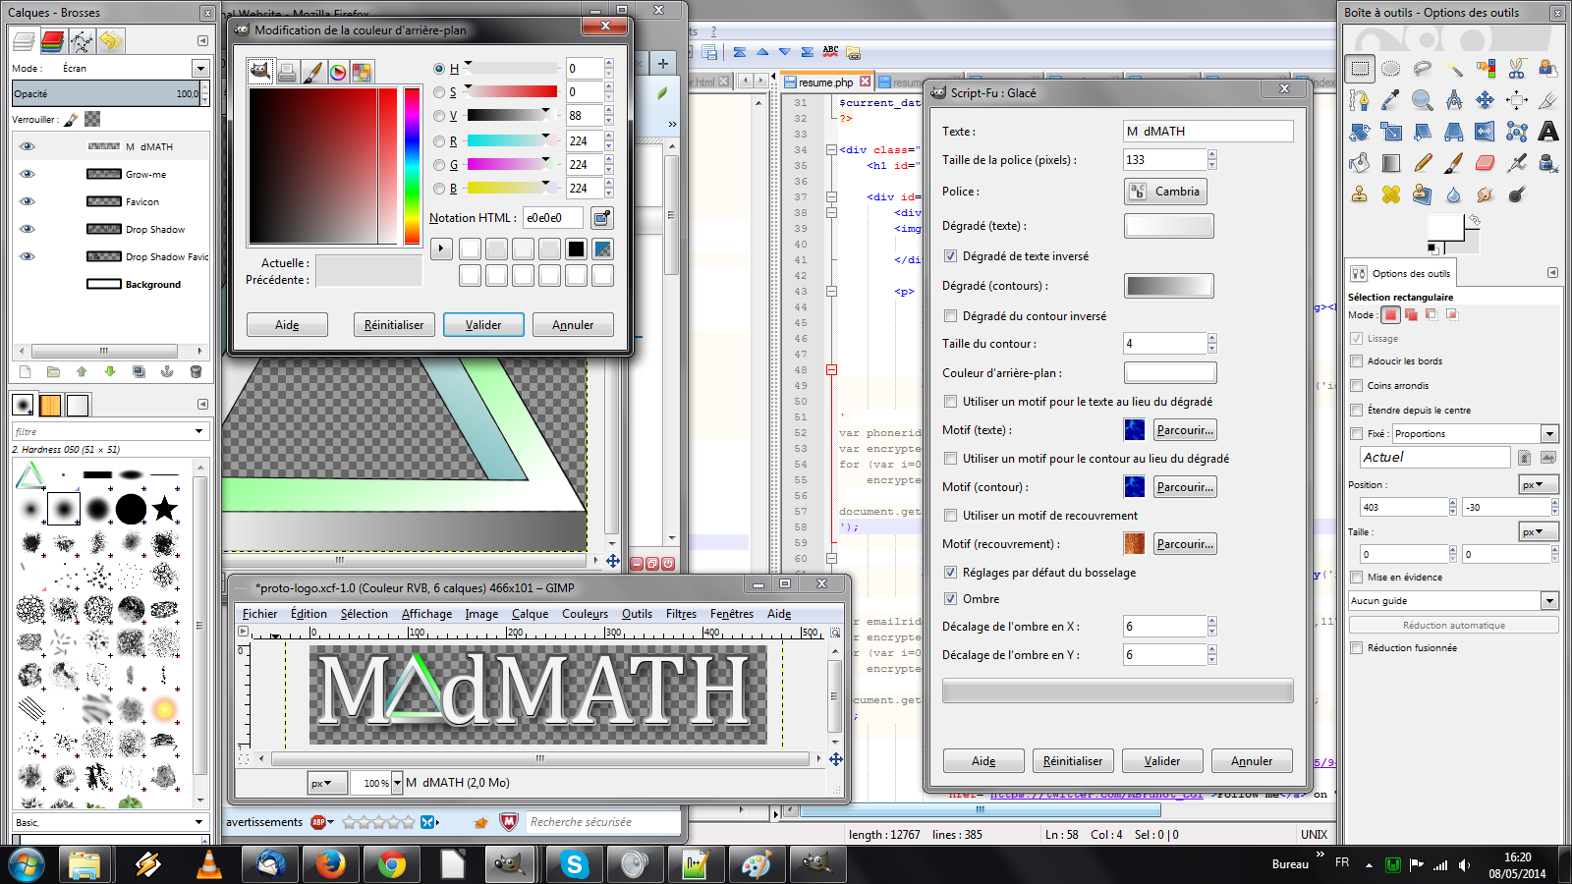Image resolution: width=1572 pixels, height=884 pixels.
Task: Open the Basic brush tag dropdown
Action: [199, 822]
